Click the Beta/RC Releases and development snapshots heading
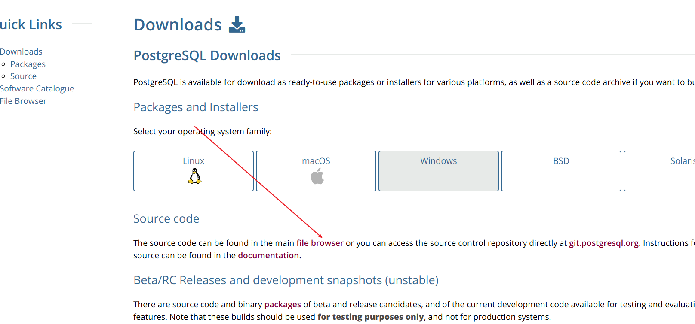This screenshot has width=695, height=324. [286, 280]
